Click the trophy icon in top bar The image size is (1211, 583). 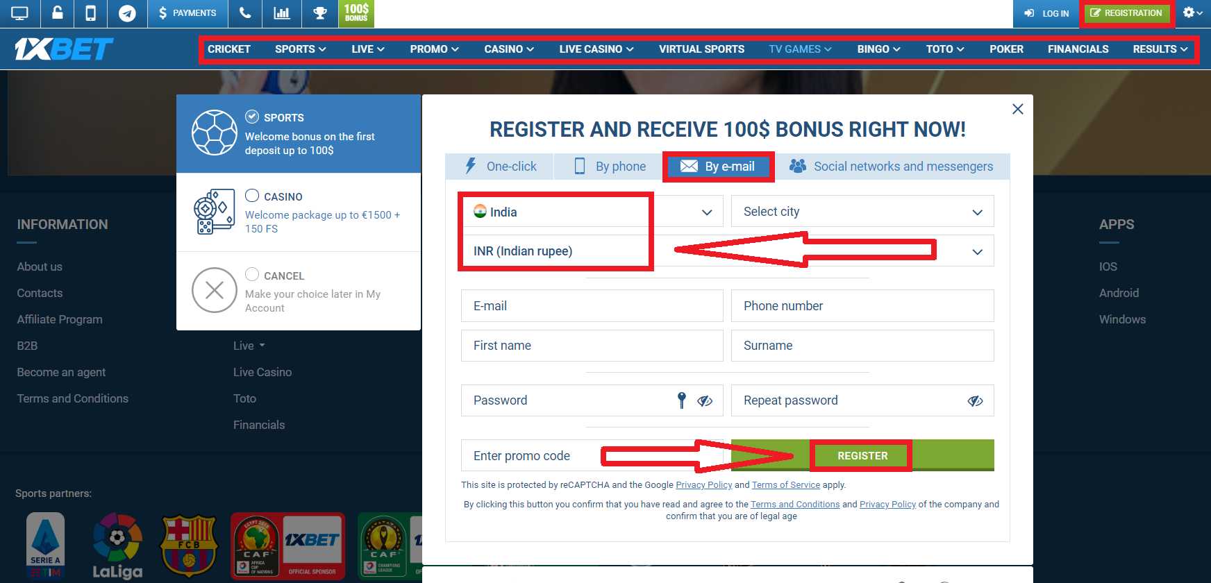point(320,13)
